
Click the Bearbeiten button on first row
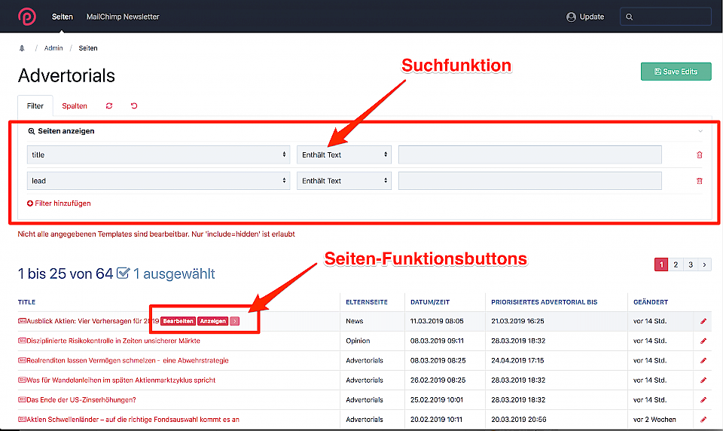click(178, 321)
